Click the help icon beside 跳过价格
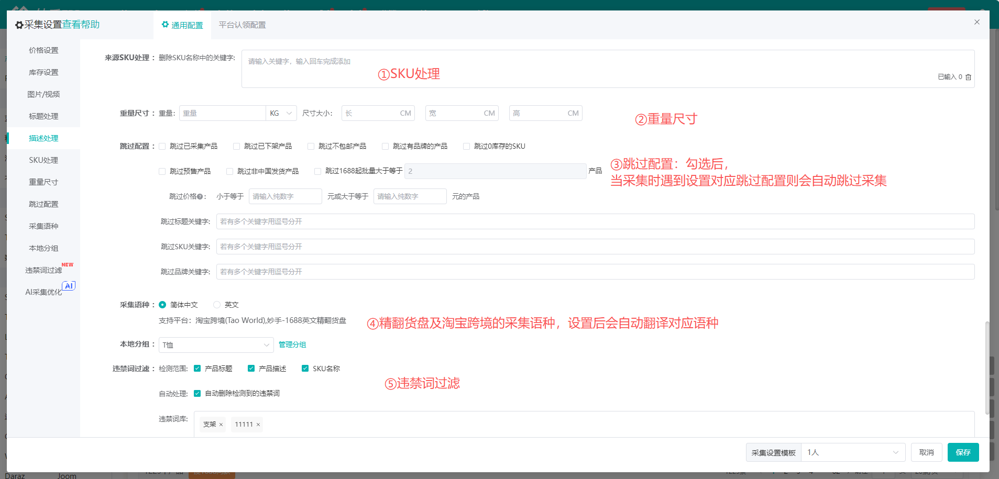999x479 pixels. click(x=200, y=197)
